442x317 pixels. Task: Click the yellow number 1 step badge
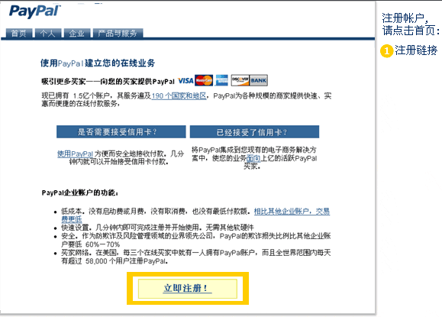pos(386,51)
